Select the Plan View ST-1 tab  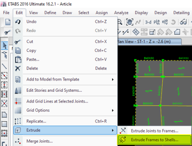point(149,41)
